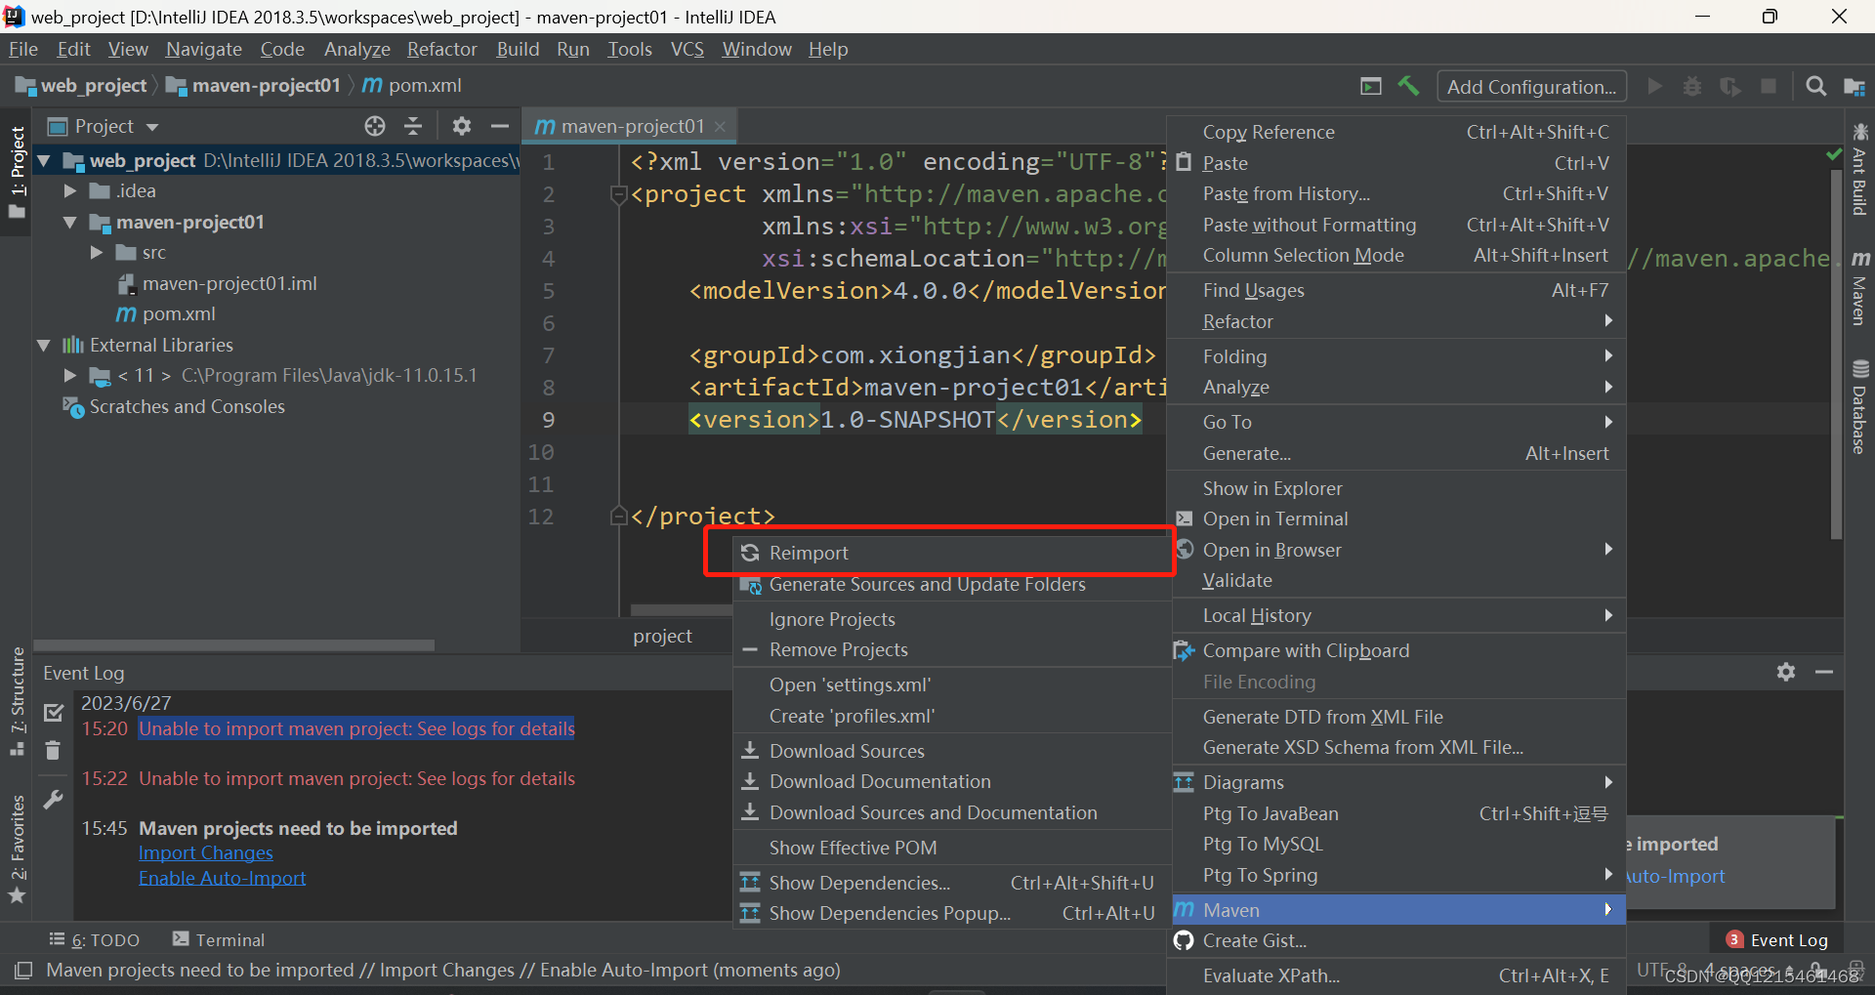
Task: Open the Event Log status bar button
Action: [1778, 939]
